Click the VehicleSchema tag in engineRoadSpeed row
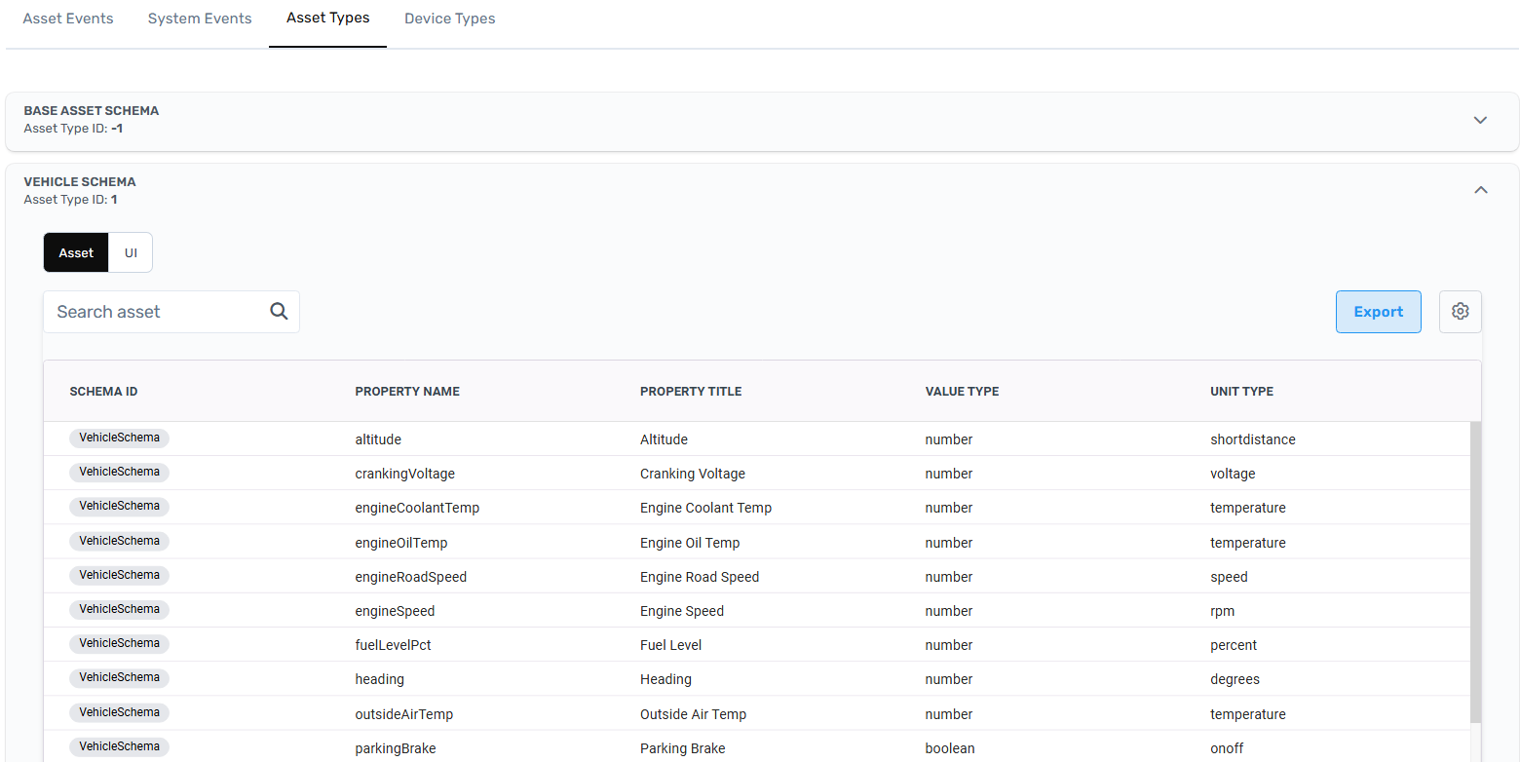Image resolution: width=1520 pixels, height=762 pixels. click(x=119, y=576)
